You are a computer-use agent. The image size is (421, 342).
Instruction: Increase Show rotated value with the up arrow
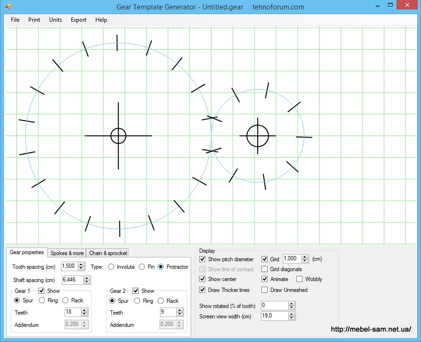click(x=292, y=303)
